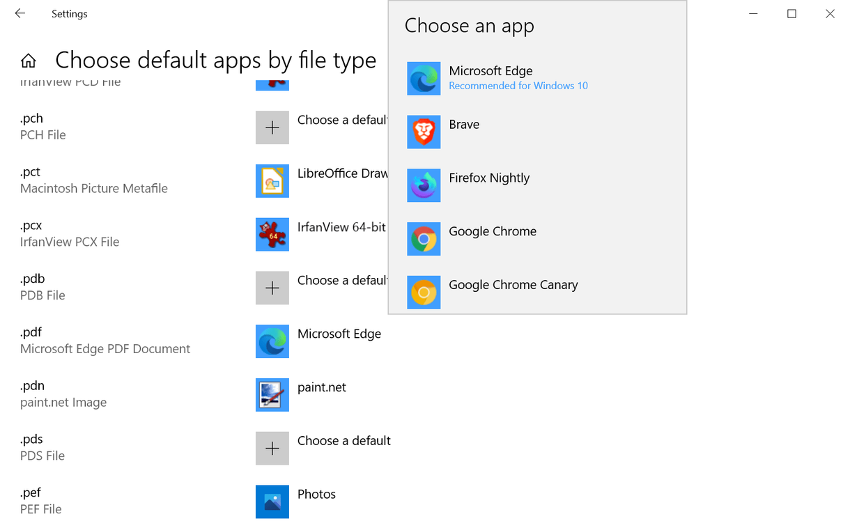Viewport: 850px width, 528px height.
Task: Click the Photos icon for .pef
Action: (x=272, y=502)
